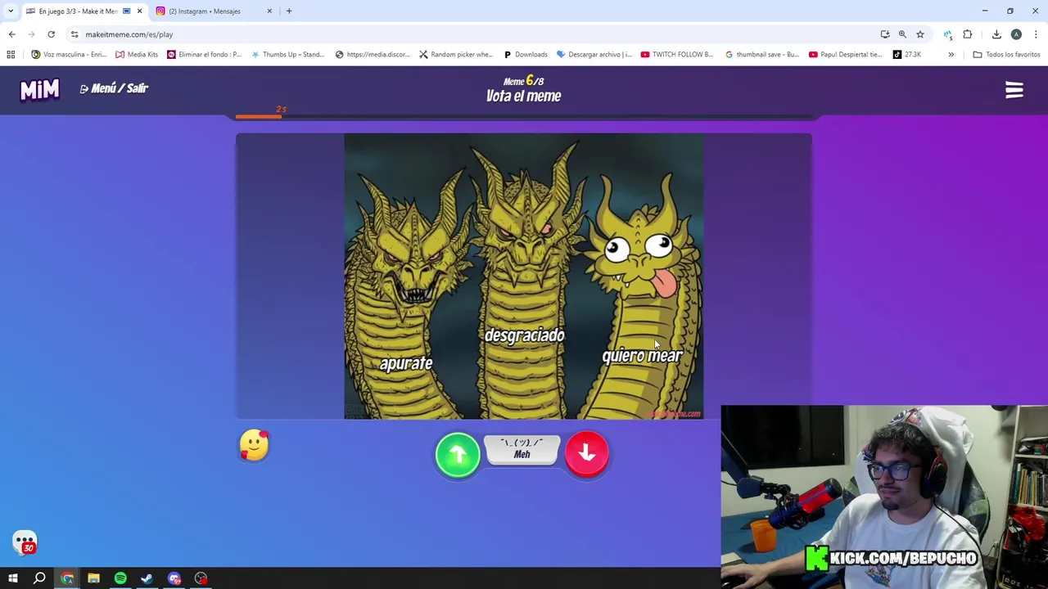
Task: Open the zoom magnifier icon in address bar
Action: [902, 34]
